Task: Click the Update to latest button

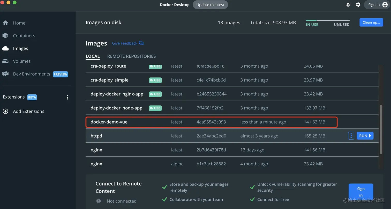Action: pyautogui.click(x=210, y=5)
